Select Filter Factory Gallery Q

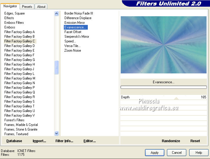(x=20, y=92)
